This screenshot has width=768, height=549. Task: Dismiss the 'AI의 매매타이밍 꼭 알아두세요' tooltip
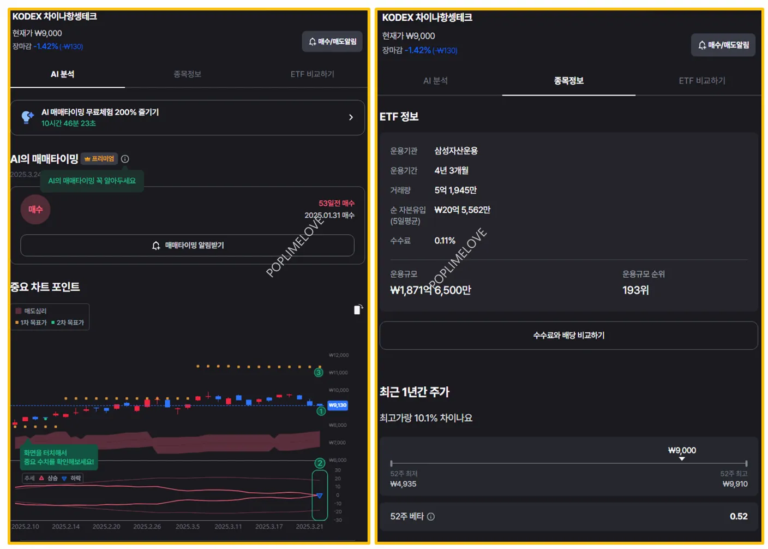click(x=92, y=181)
